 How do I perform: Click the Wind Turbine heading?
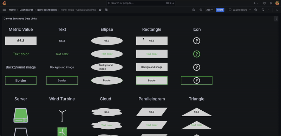62,99
